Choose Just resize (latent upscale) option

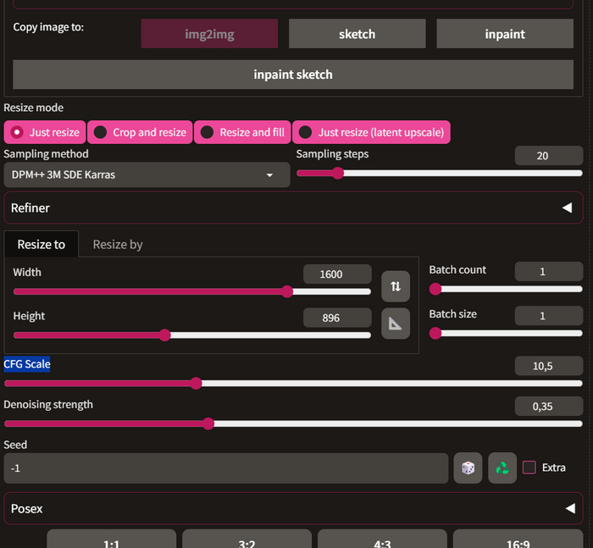370,132
